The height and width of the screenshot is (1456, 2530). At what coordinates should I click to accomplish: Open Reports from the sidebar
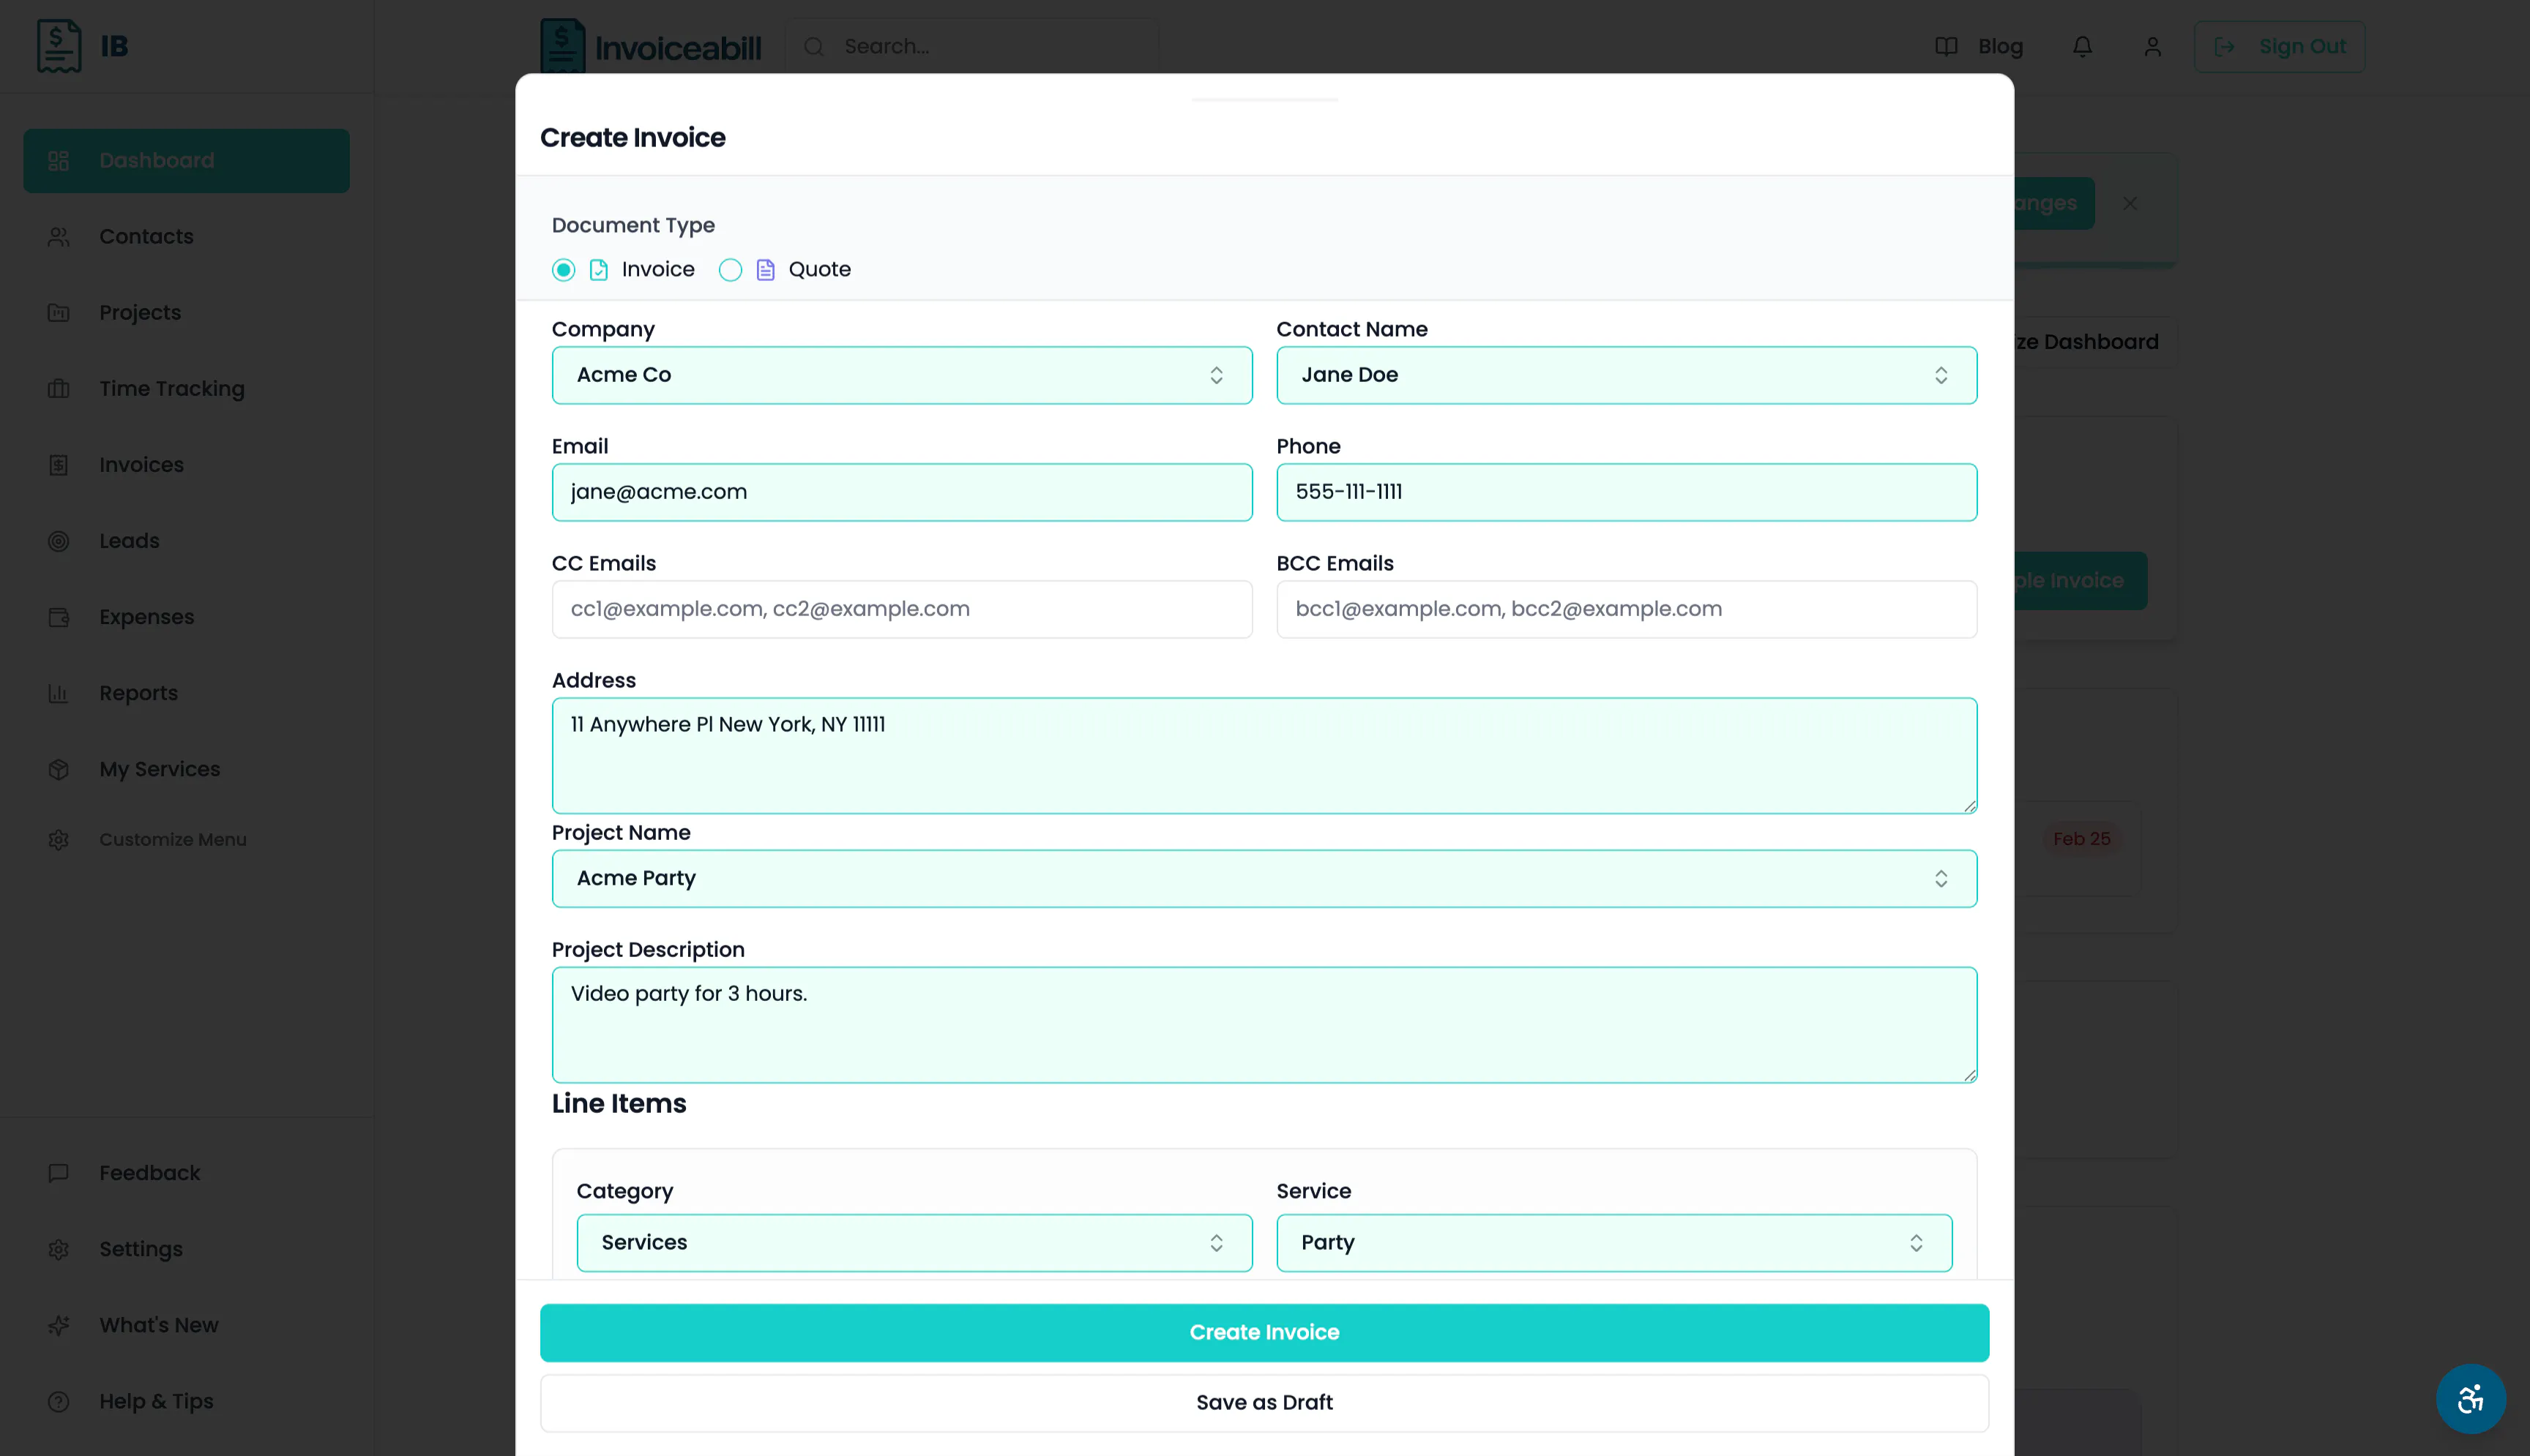coord(187,693)
